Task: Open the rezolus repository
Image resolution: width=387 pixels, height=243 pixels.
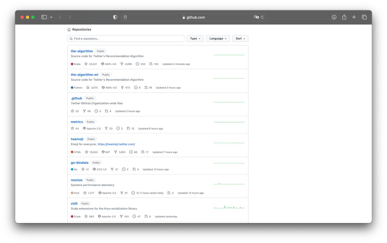Action: click(x=76, y=180)
